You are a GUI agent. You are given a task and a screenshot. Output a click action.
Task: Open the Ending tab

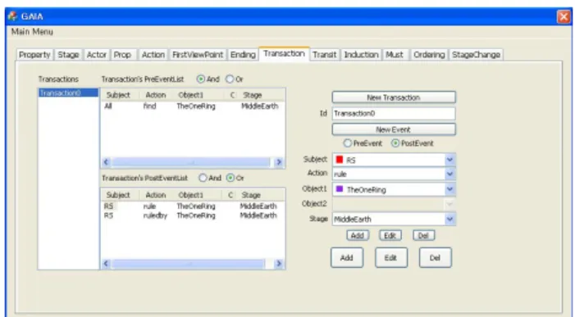(x=243, y=55)
